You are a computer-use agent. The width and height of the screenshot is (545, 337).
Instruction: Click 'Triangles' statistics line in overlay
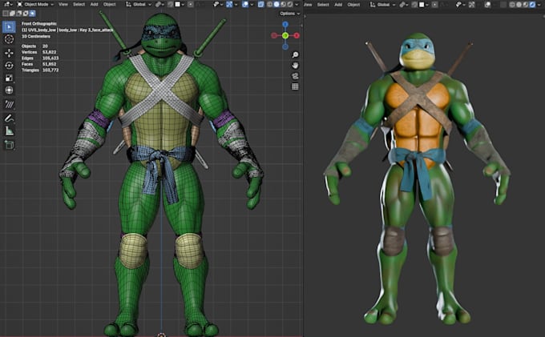pos(40,70)
